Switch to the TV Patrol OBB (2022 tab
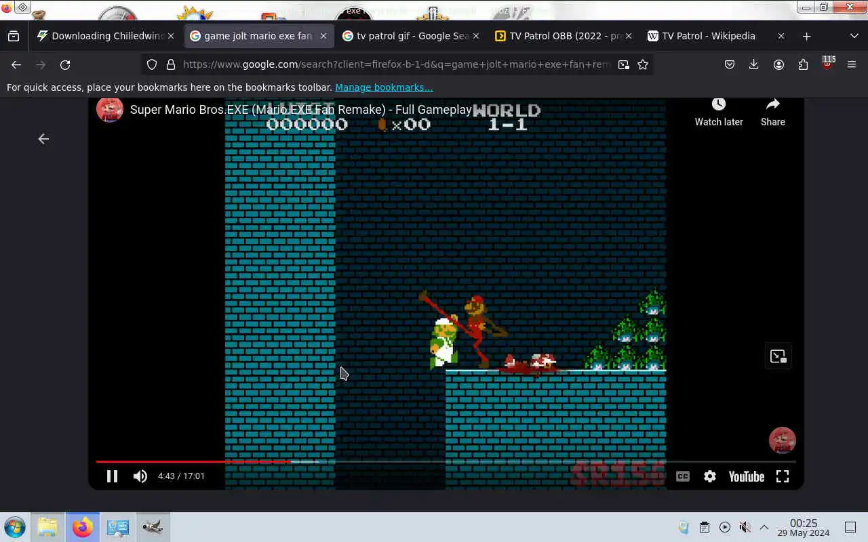The height and width of the screenshot is (542, 868). coord(564,36)
